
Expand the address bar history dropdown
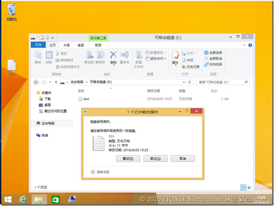[x=184, y=82]
